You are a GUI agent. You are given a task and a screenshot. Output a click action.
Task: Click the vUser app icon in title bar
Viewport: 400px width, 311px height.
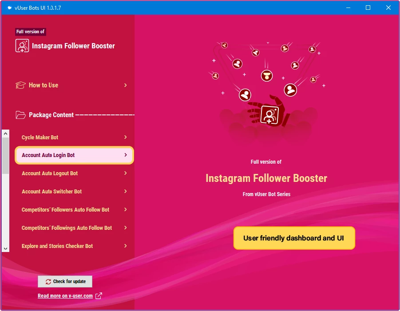tap(9, 8)
